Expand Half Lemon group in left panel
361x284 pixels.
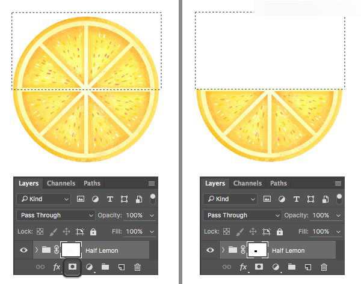coord(36,250)
